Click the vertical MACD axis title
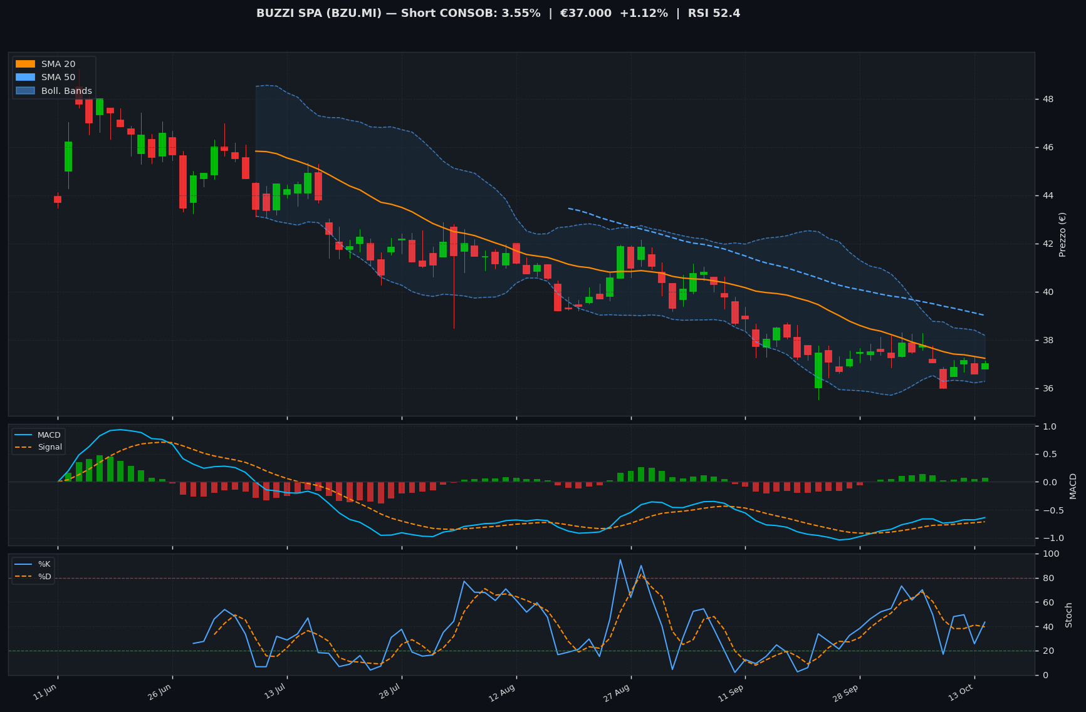This screenshot has height=712, width=1086. tap(1073, 486)
